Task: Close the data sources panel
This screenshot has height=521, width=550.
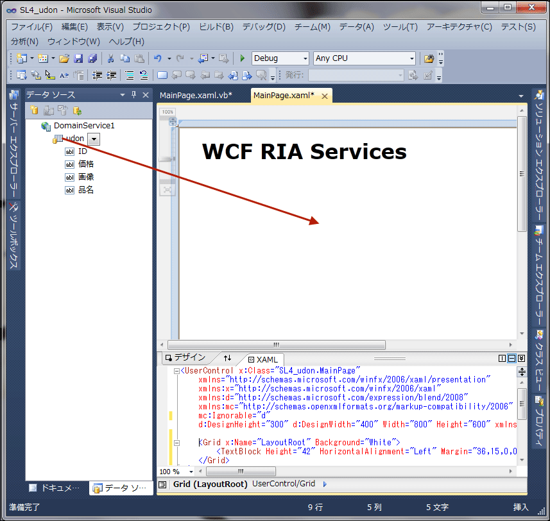Action: pyautogui.click(x=146, y=95)
